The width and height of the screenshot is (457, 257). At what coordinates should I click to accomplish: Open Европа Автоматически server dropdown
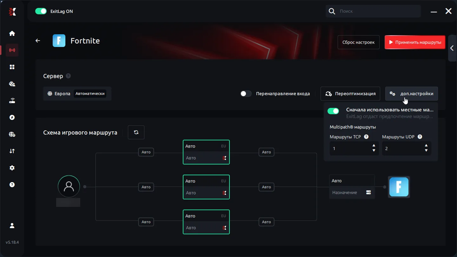click(77, 94)
